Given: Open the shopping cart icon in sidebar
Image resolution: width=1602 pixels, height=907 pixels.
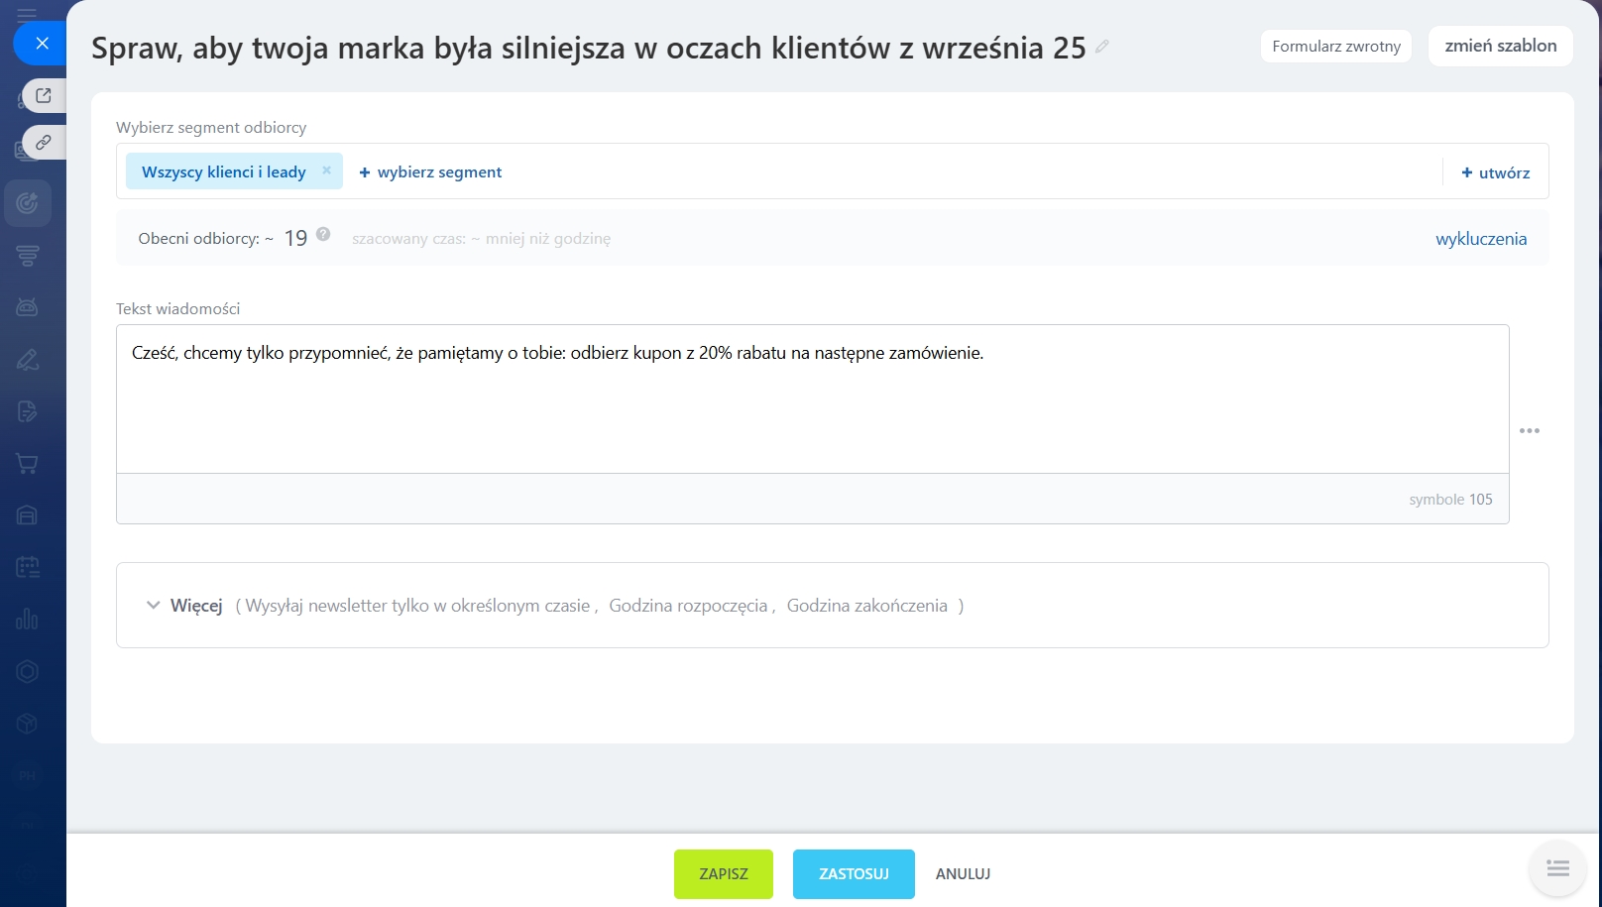Looking at the screenshot, I should [28, 463].
